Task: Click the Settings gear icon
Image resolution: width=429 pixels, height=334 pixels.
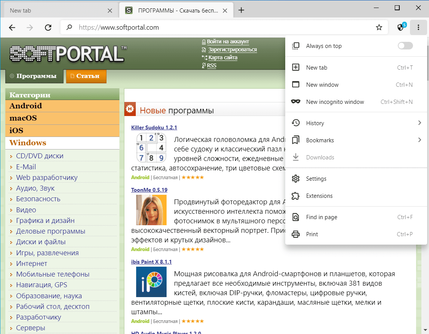Action: pyautogui.click(x=296, y=178)
